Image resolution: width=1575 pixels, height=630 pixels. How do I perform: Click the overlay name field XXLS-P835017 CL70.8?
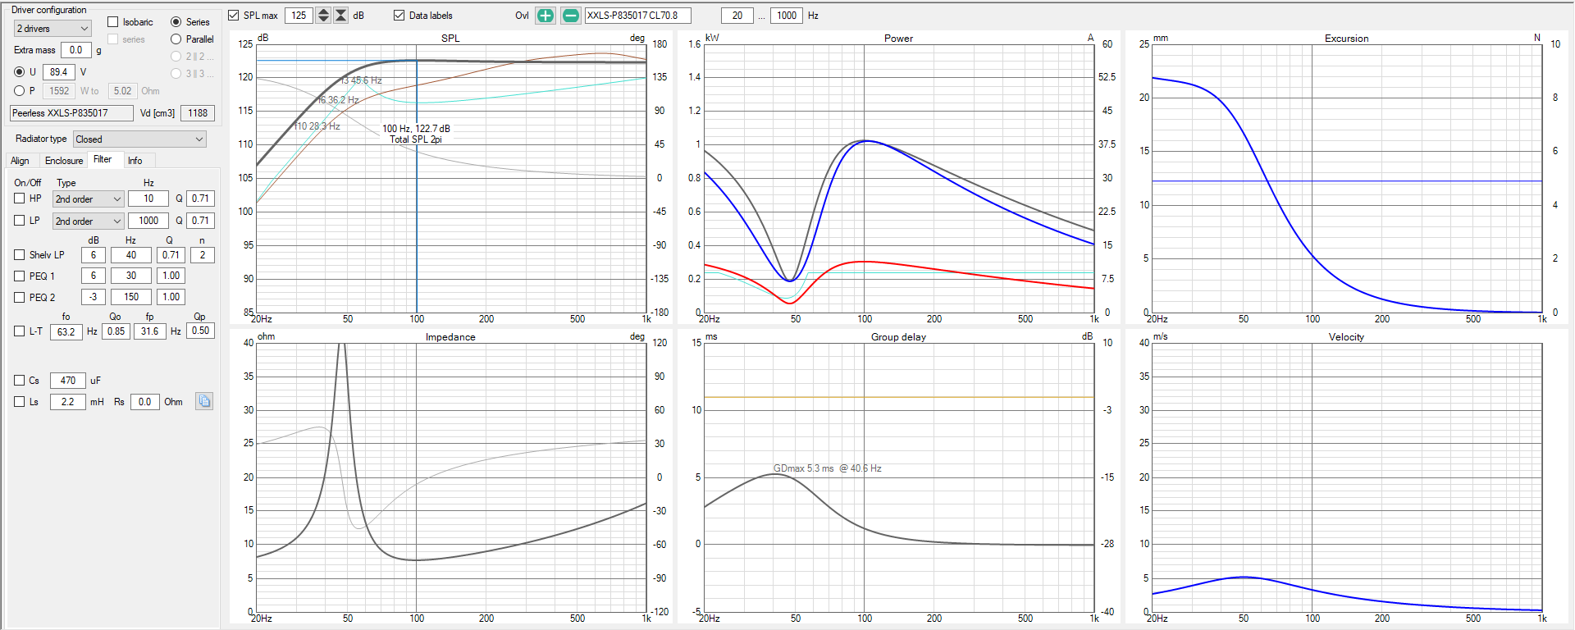tap(637, 16)
